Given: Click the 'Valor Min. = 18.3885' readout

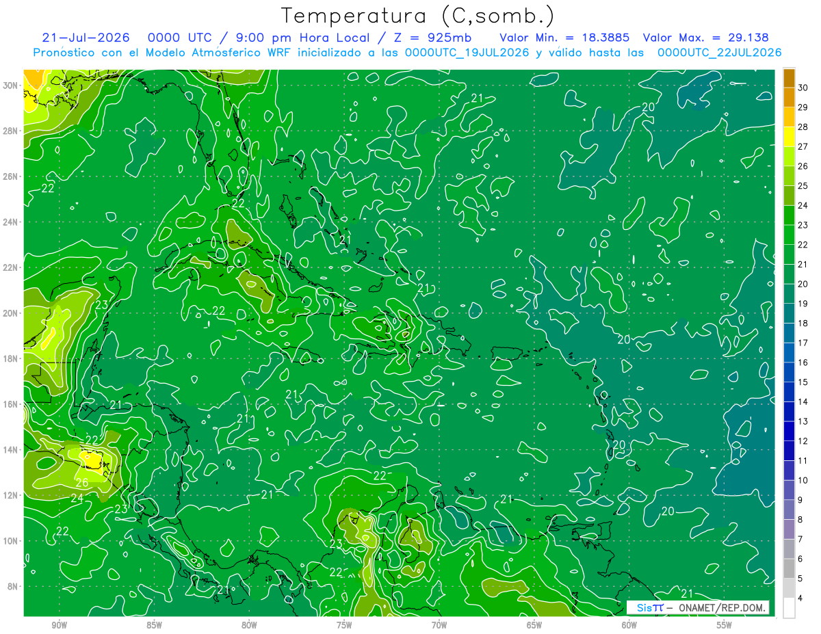Looking at the screenshot, I should (x=565, y=38).
